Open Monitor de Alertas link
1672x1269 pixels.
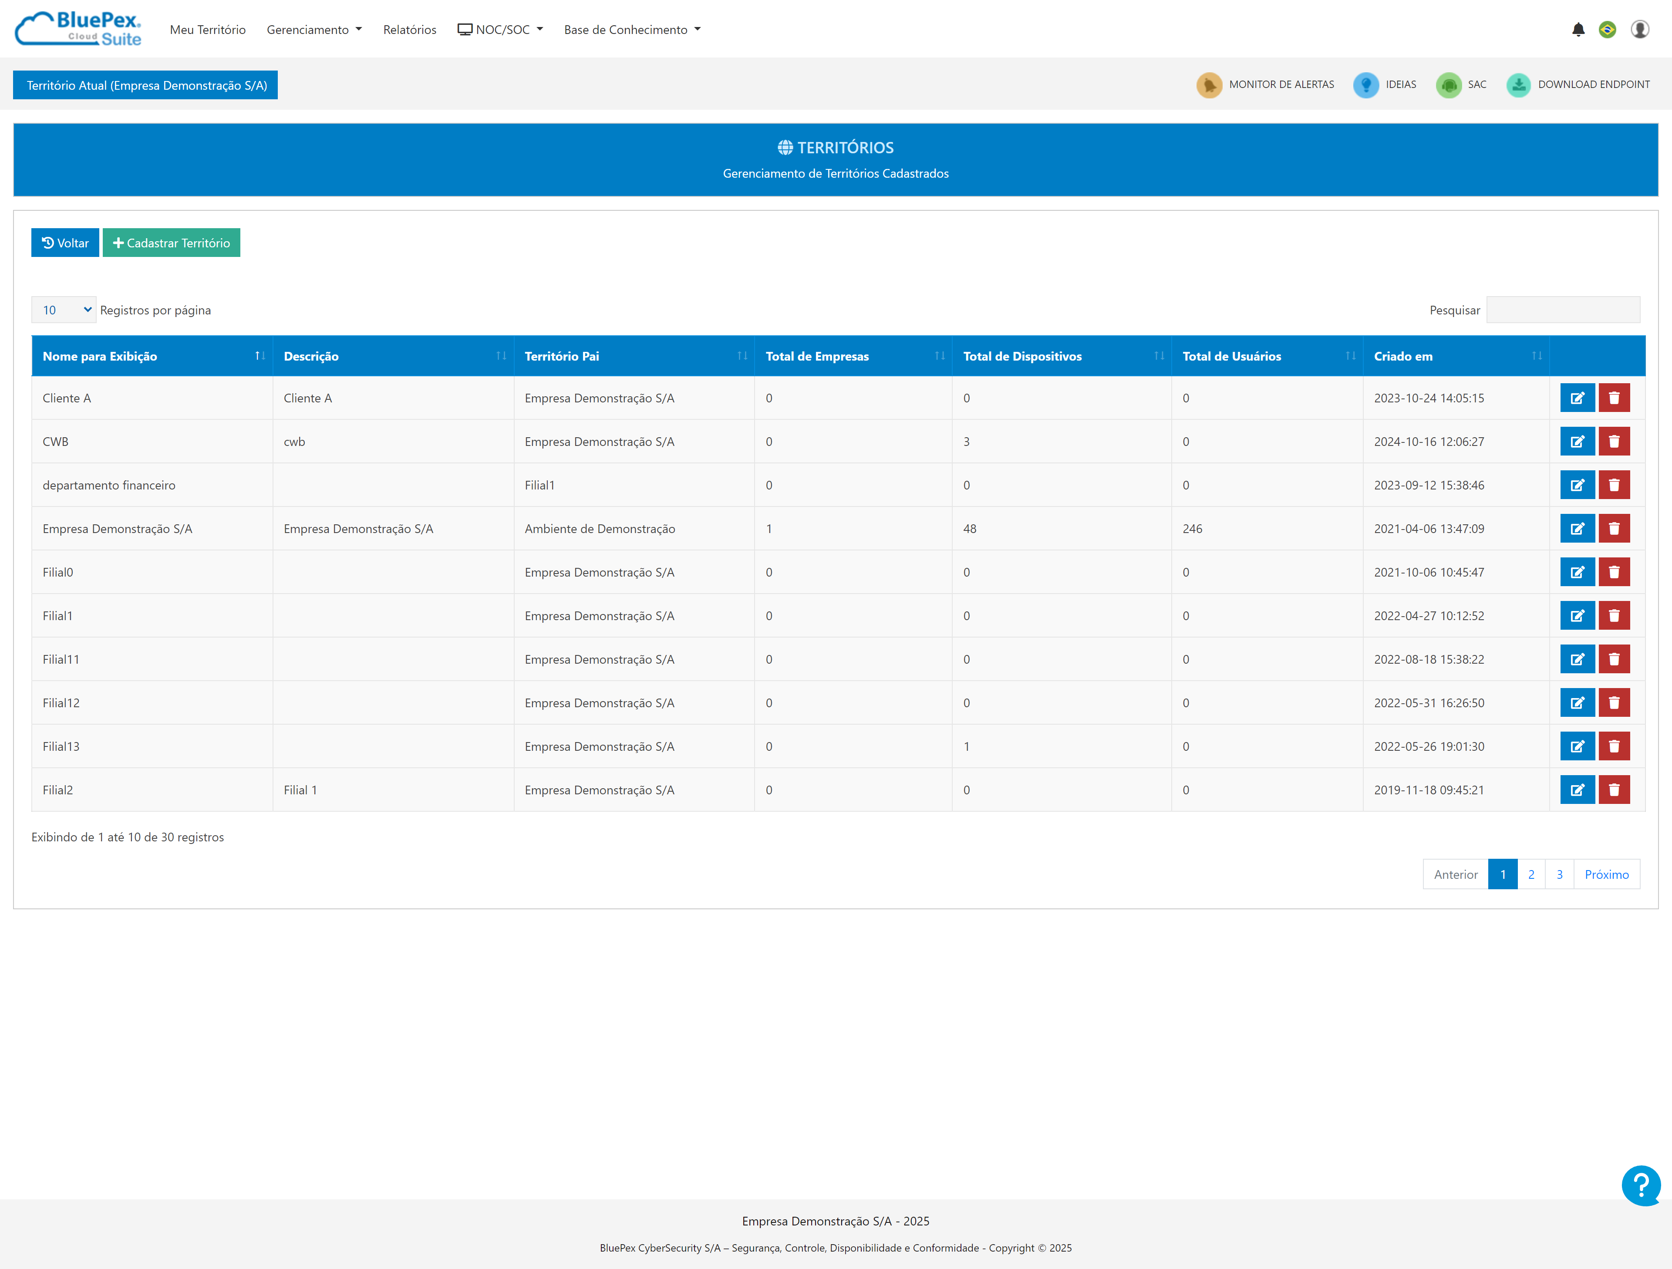[x=1281, y=84]
